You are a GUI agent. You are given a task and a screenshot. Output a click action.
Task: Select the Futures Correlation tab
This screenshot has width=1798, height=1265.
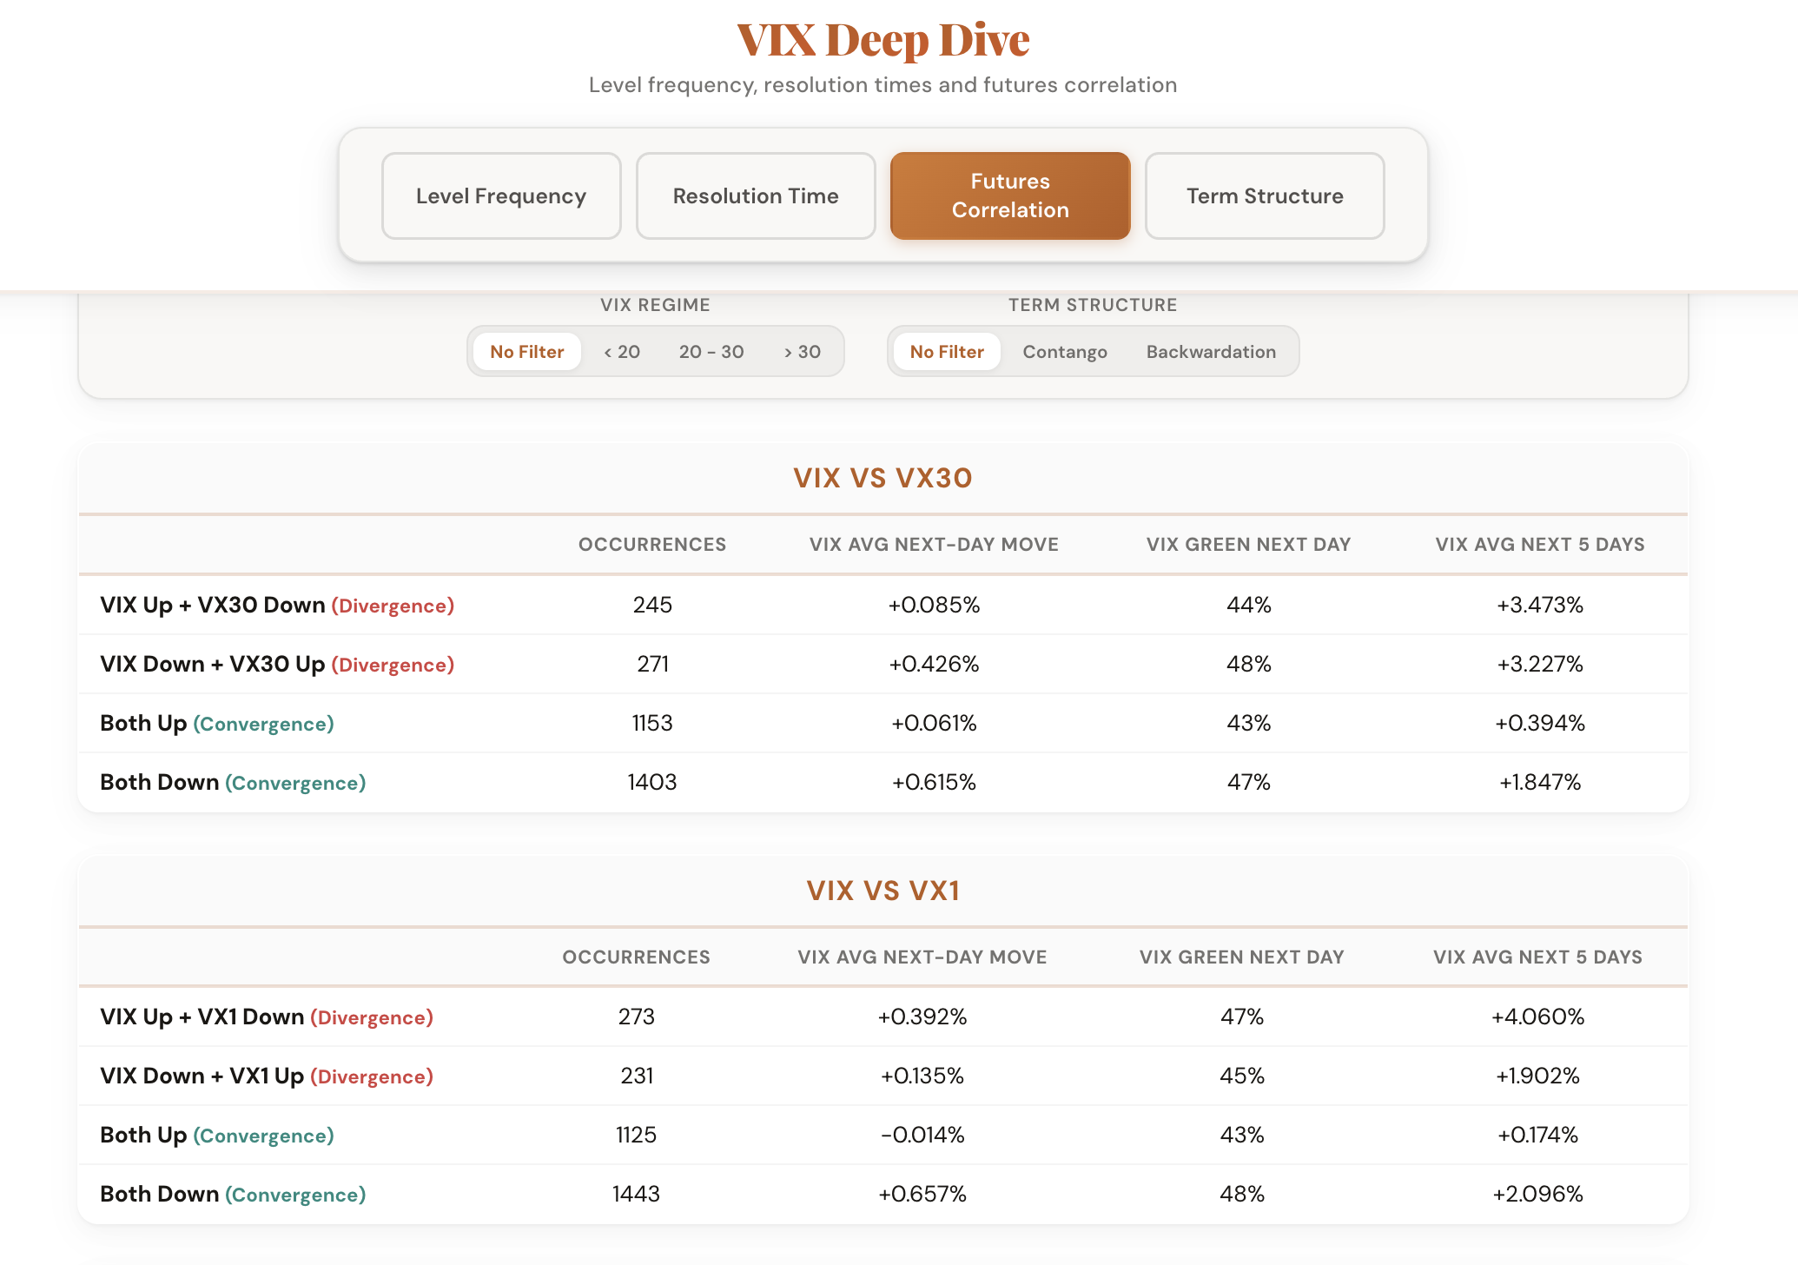(x=1009, y=195)
